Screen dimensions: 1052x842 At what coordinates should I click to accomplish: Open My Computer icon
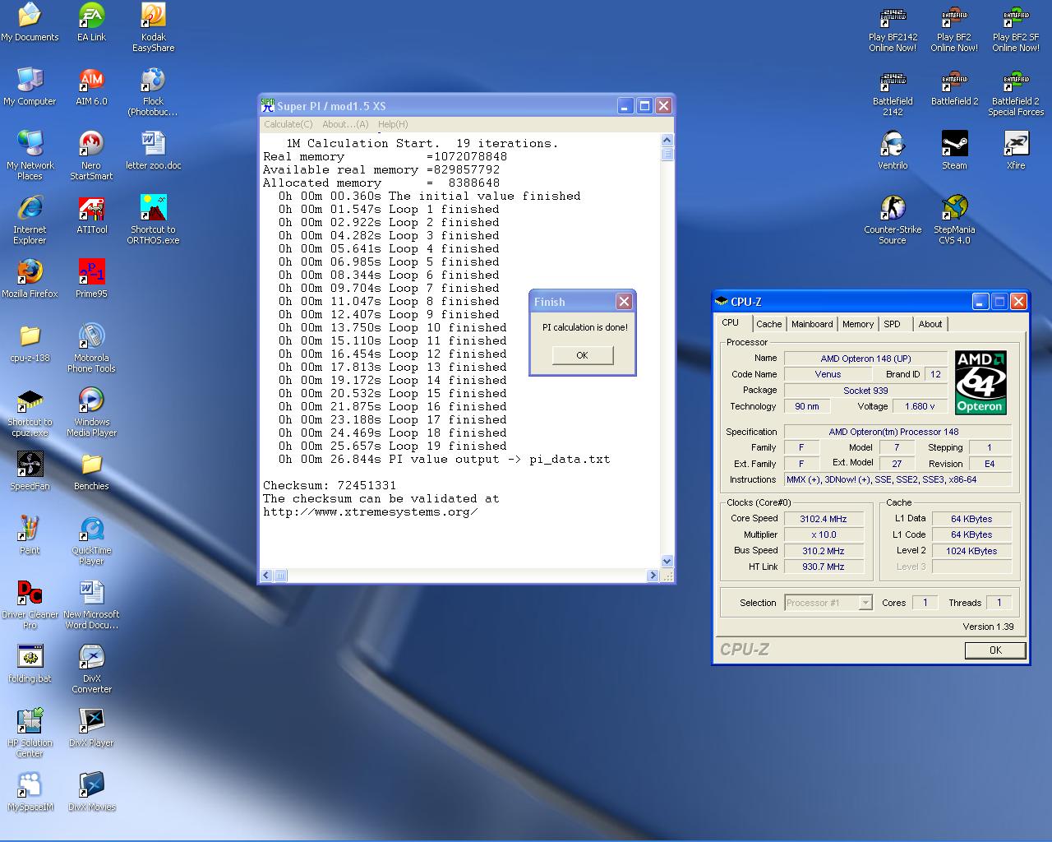tap(30, 86)
